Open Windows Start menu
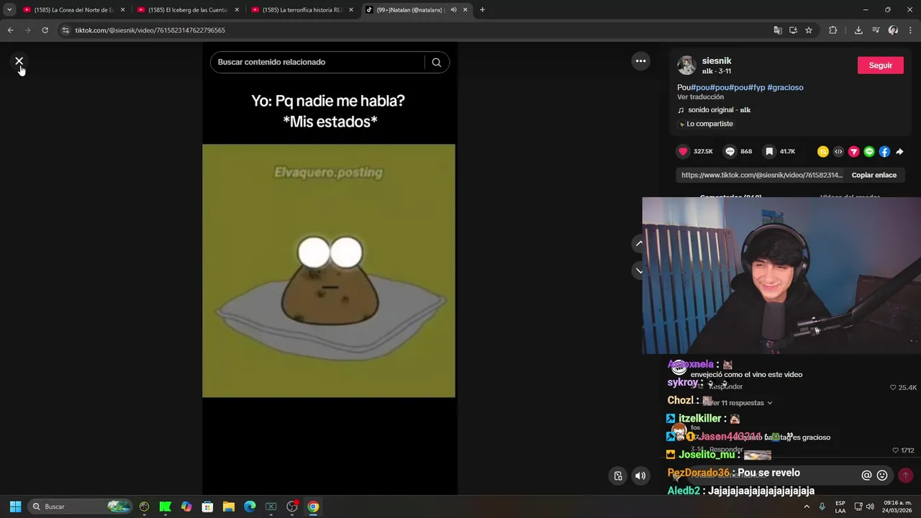Screen dimensions: 921x518 [15, 506]
